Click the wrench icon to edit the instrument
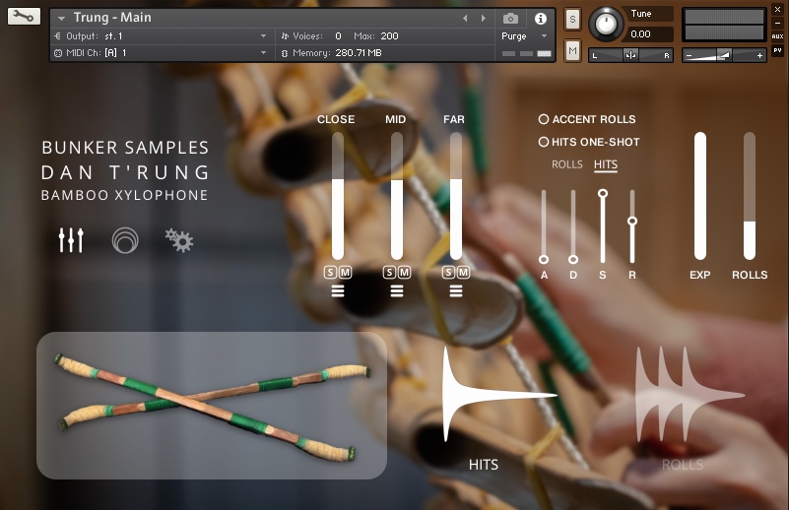Viewport: 789px width, 510px height. 24,17
